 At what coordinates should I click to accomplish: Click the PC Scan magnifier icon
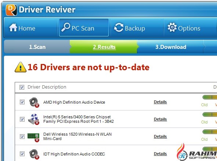pos(66,27)
